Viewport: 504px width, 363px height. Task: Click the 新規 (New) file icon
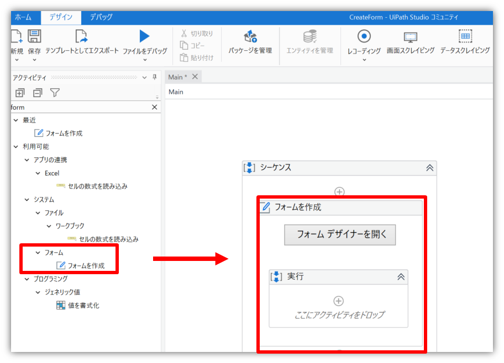point(17,36)
